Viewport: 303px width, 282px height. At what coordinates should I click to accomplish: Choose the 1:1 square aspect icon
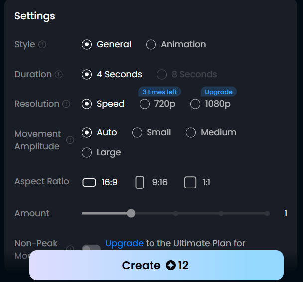pos(190,182)
